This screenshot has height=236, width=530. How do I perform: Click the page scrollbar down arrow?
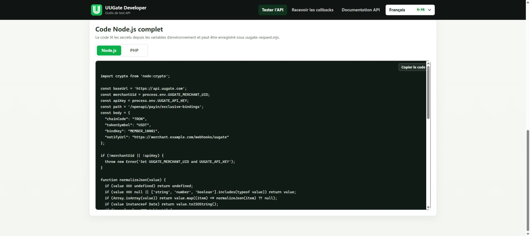528,234
